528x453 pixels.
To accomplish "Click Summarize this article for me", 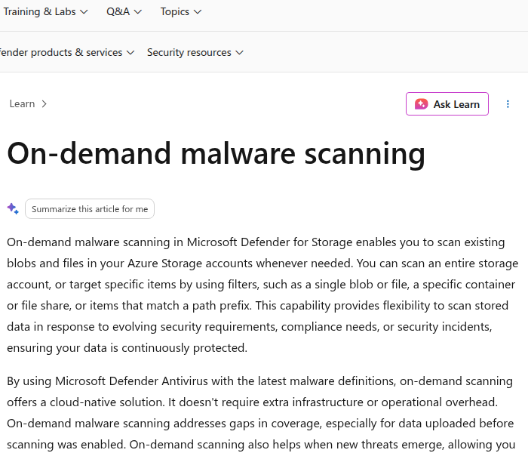I will (90, 209).
